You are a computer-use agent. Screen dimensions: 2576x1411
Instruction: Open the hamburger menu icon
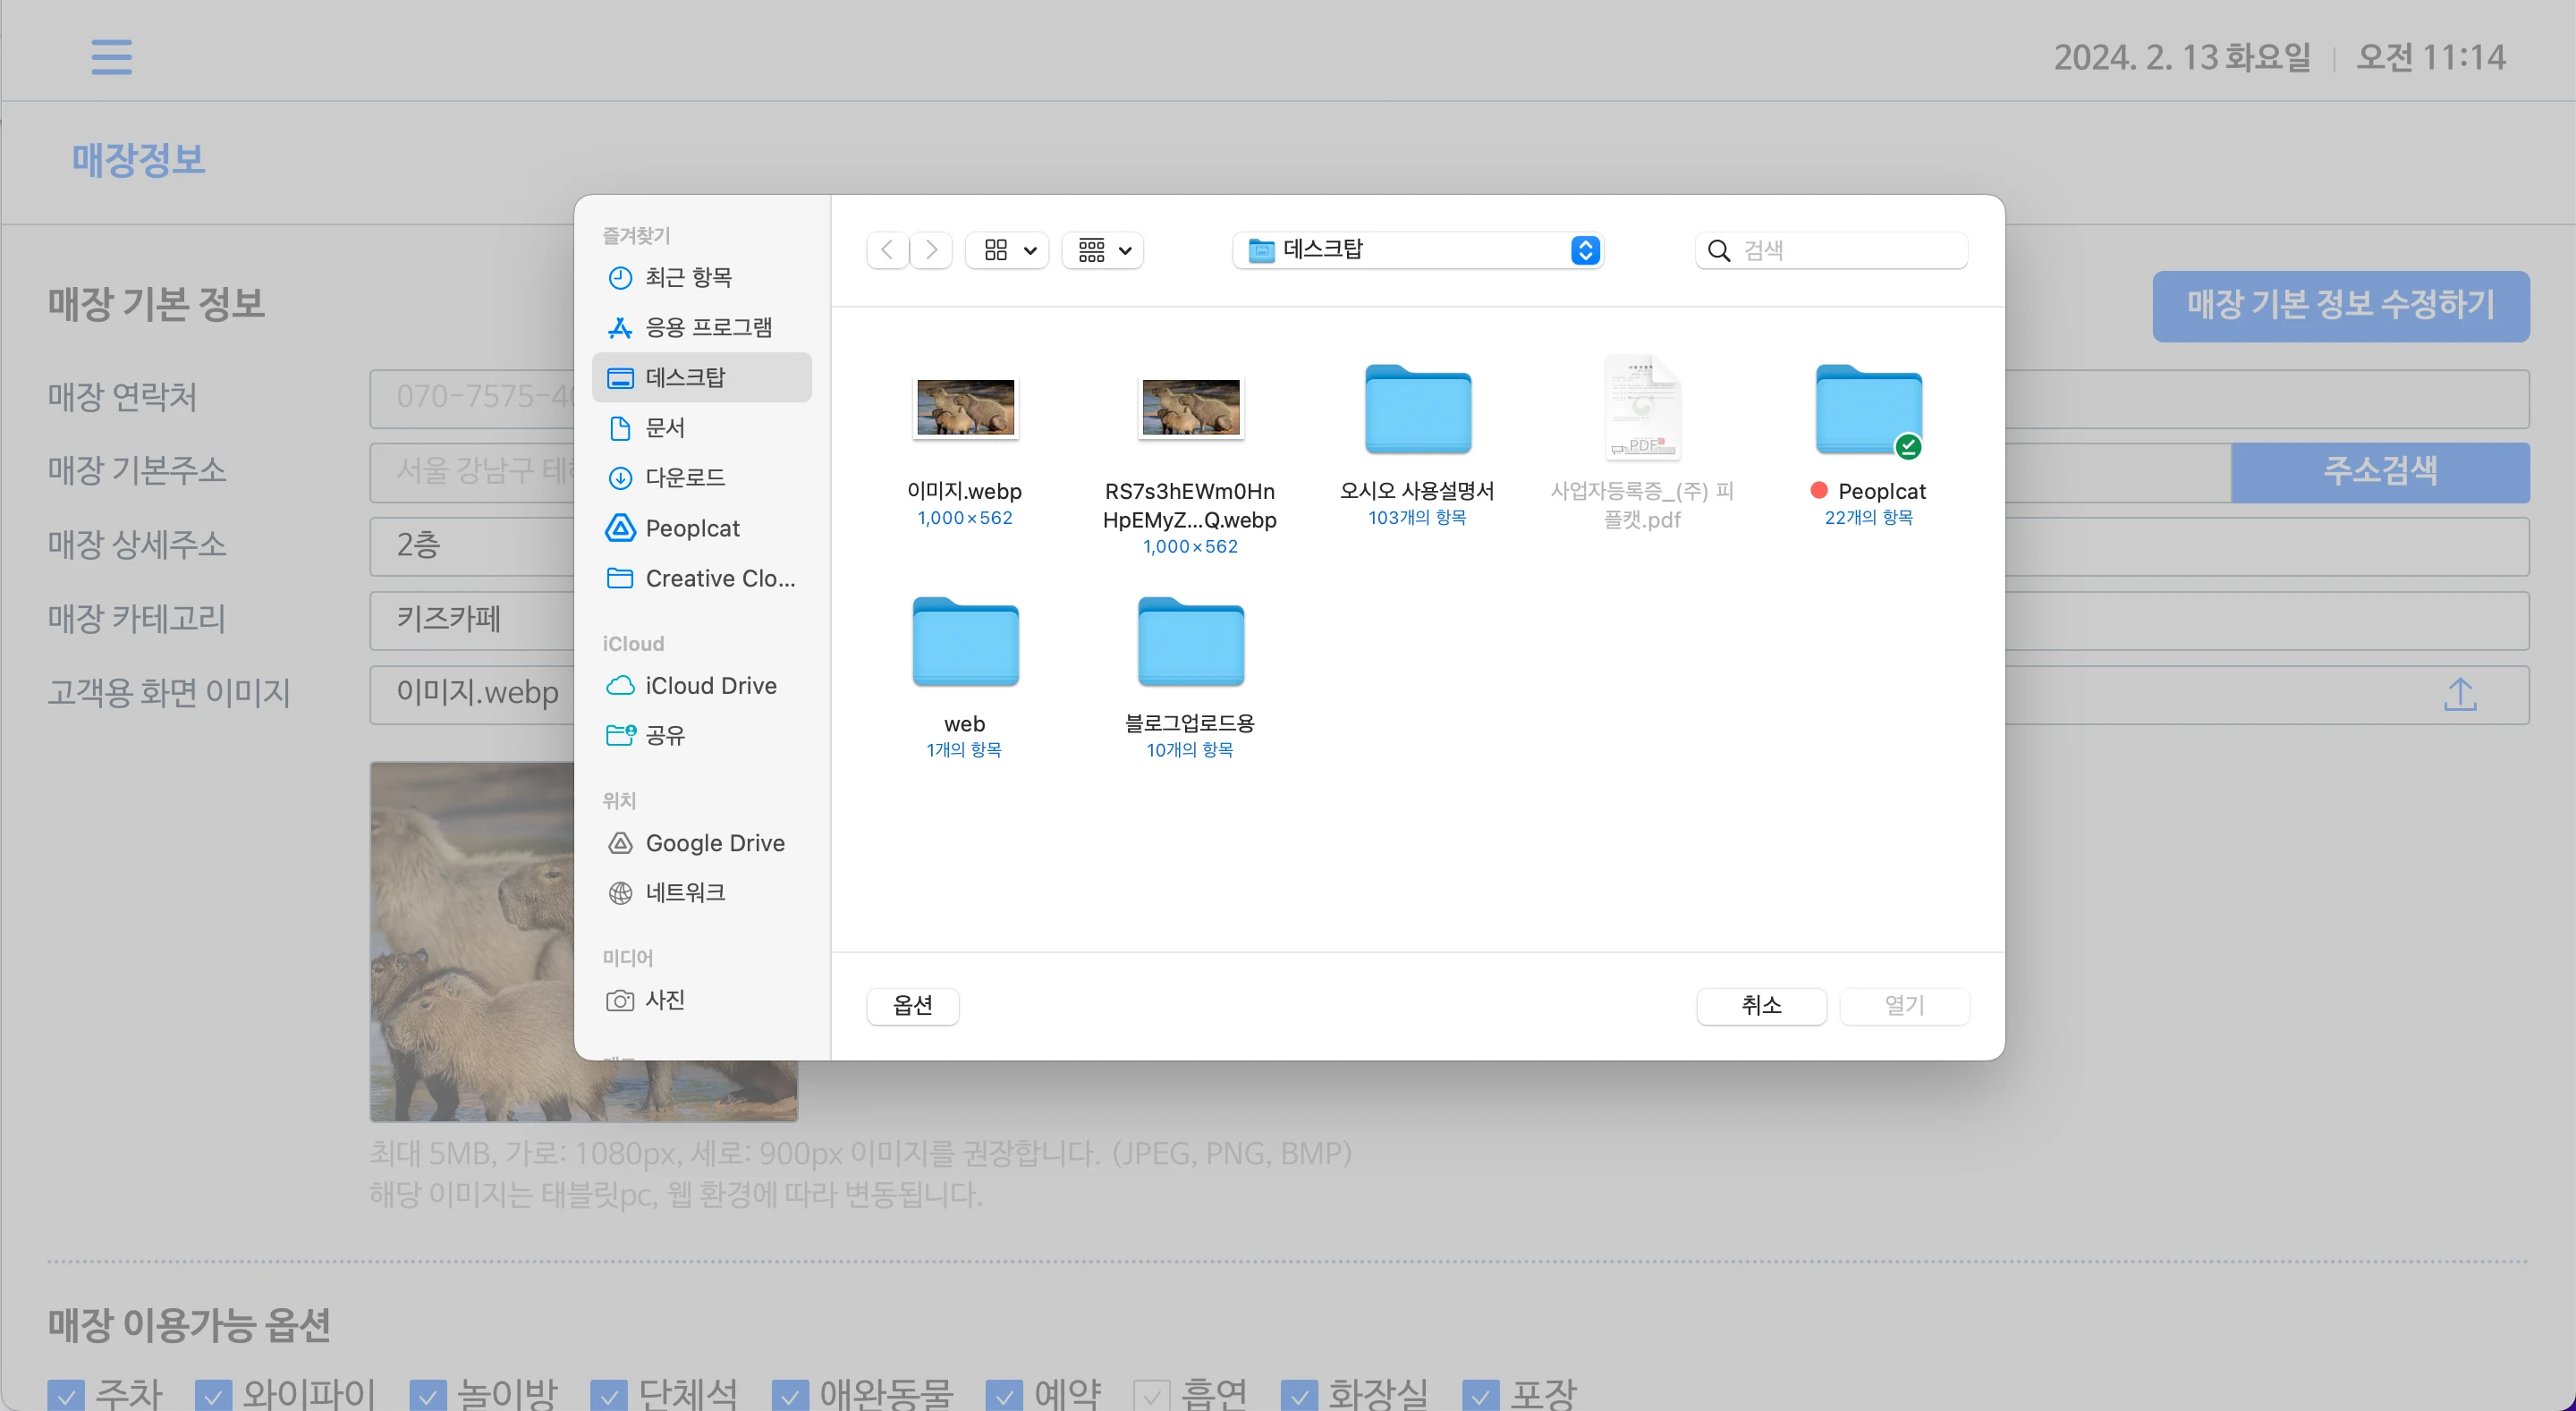click(111, 57)
